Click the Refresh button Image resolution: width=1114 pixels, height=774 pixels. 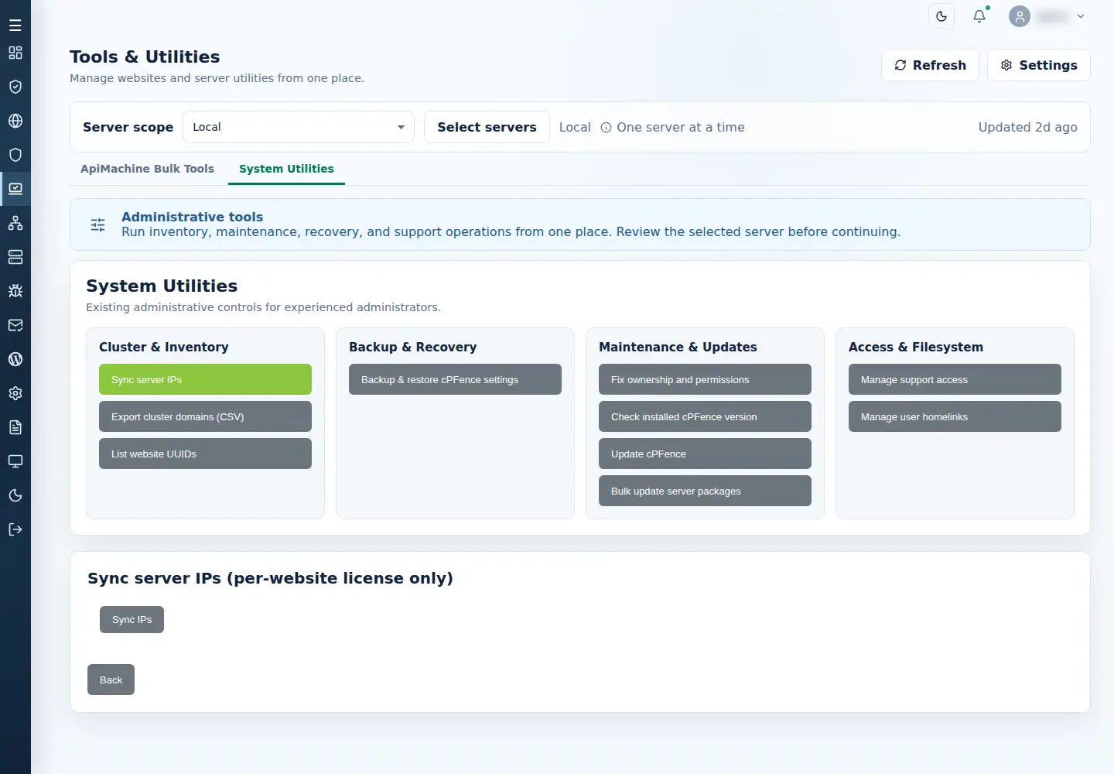pyautogui.click(x=930, y=65)
